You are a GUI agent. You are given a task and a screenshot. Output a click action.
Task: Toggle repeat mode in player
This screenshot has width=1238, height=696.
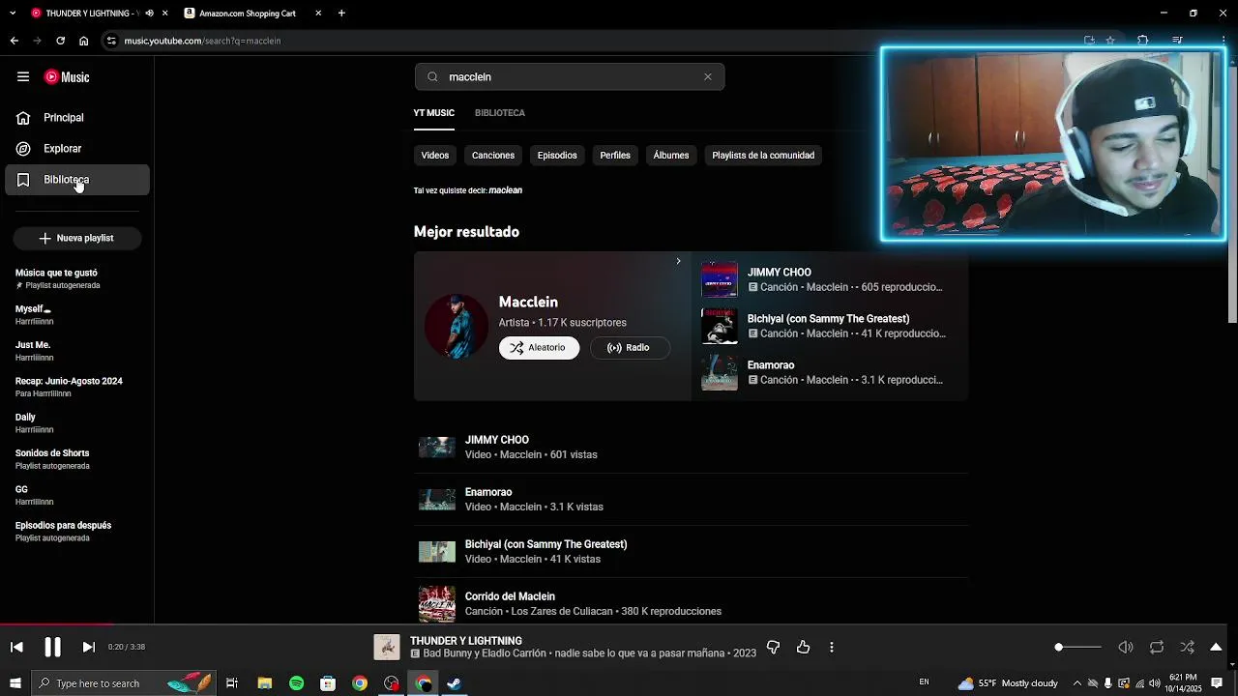(1157, 647)
